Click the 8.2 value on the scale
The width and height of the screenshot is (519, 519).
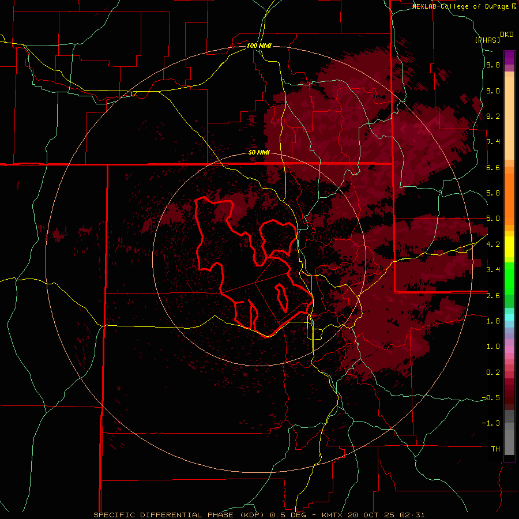(493, 116)
